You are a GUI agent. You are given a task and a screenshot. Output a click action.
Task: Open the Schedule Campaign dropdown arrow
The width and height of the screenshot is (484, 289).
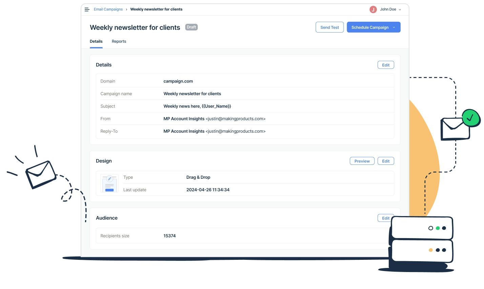click(394, 27)
